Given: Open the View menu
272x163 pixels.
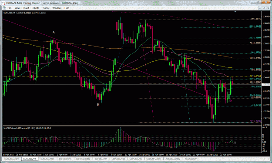Looking at the screenshot, I should [17, 8].
